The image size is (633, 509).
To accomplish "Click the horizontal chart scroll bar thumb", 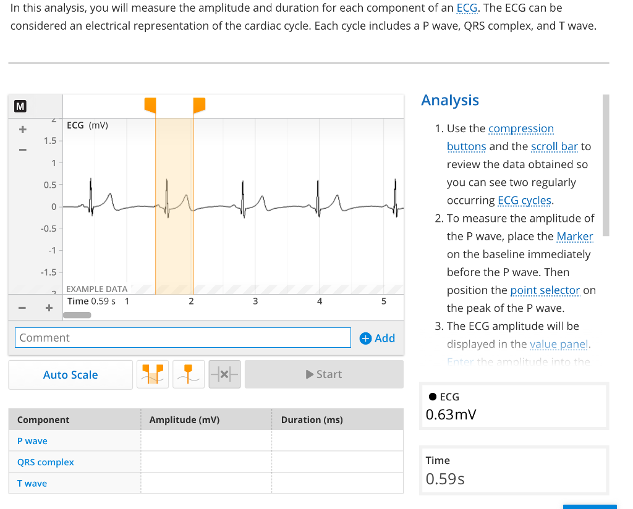I will pyautogui.click(x=77, y=315).
